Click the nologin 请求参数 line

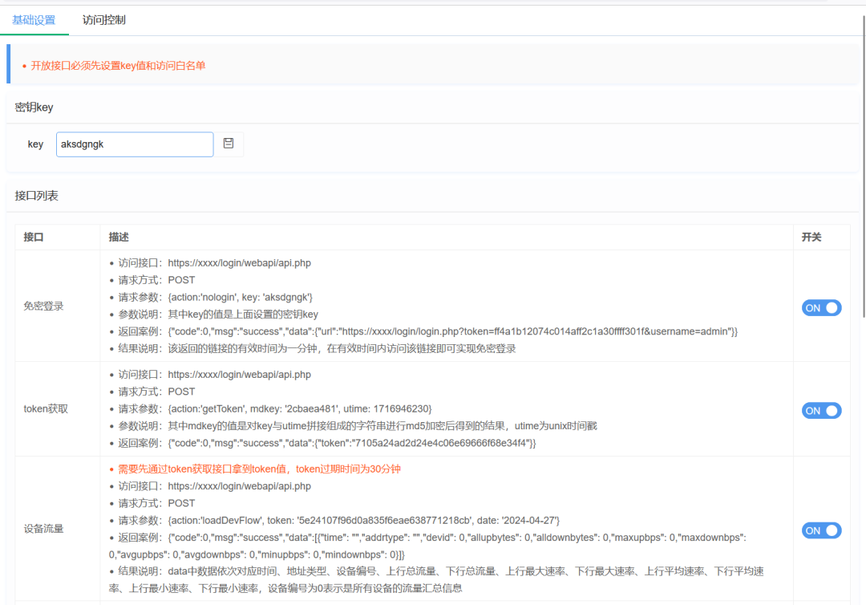pos(216,297)
